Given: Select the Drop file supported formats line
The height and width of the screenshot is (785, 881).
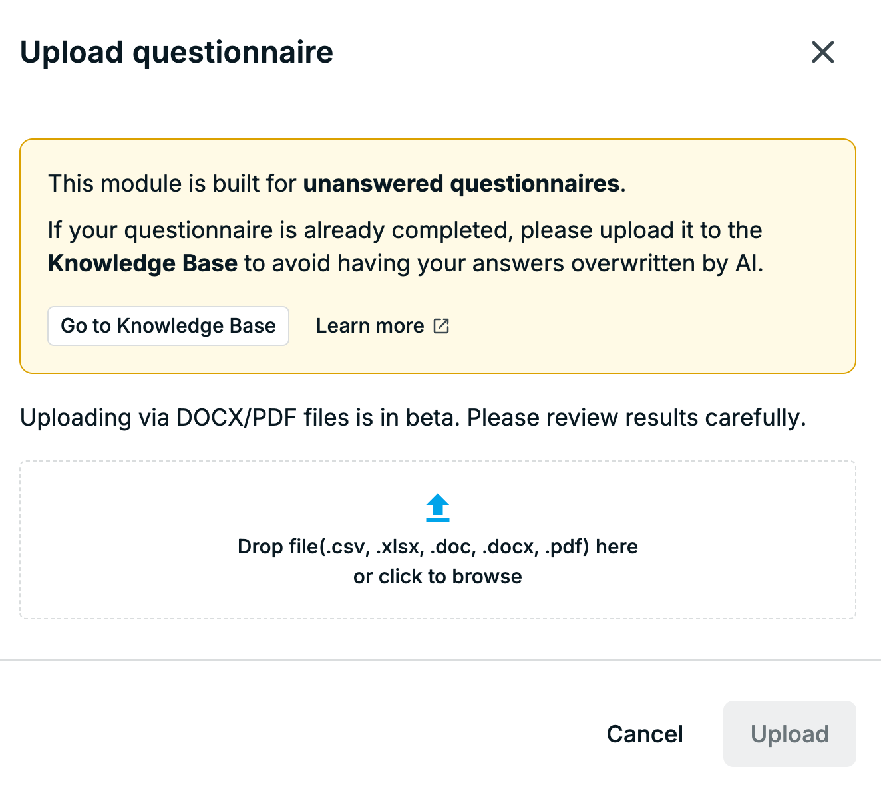Looking at the screenshot, I should [438, 547].
